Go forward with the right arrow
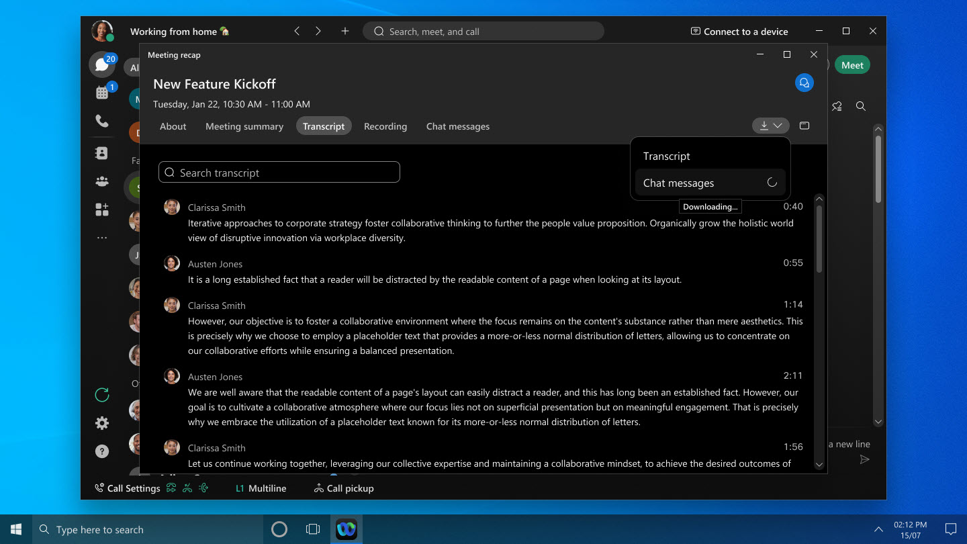 tap(318, 31)
